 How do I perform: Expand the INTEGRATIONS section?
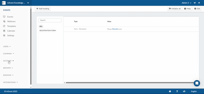[10, 82]
